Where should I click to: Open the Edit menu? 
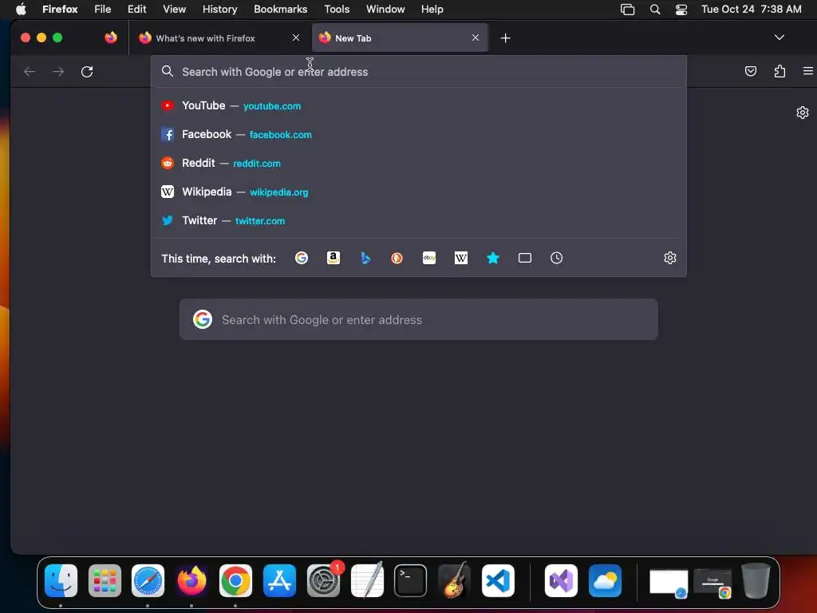(x=137, y=9)
